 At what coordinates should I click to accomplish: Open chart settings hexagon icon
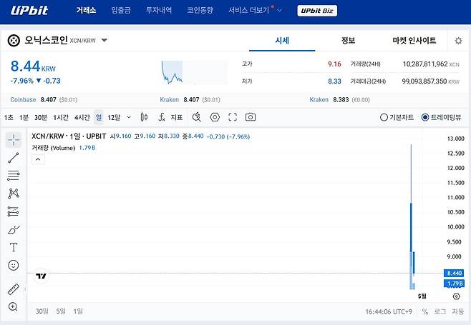pos(215,117)
